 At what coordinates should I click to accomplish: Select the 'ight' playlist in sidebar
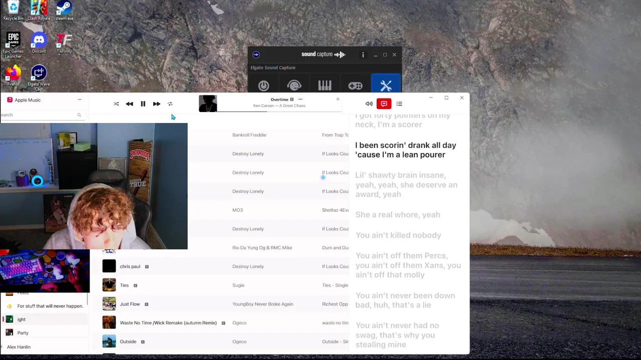pyautogui.click(x=44, y=319)
